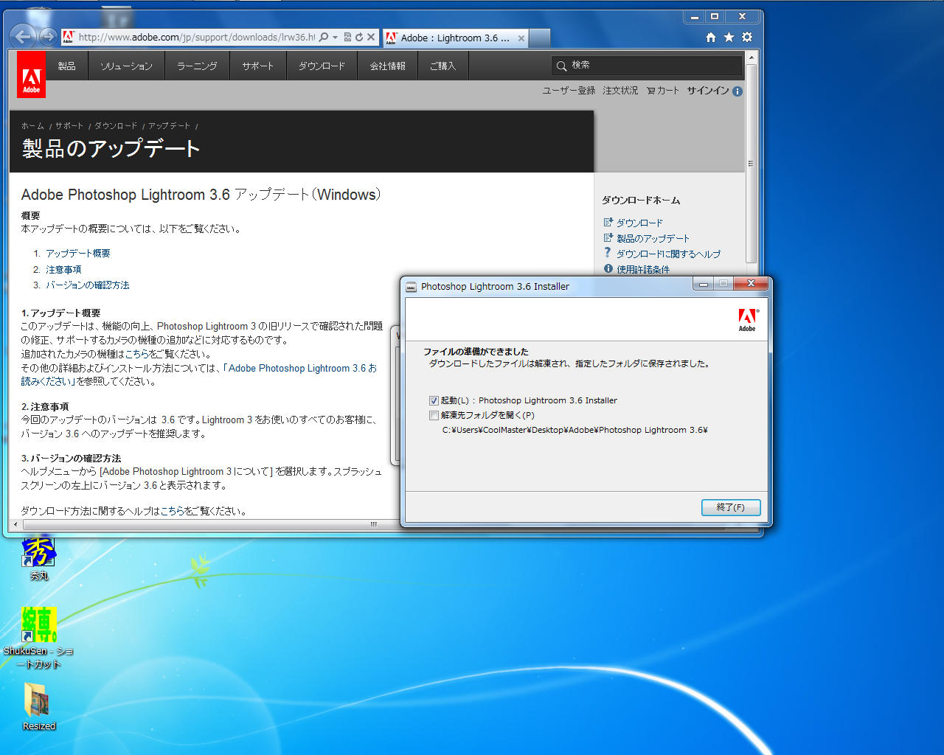Open 製品のアップデート sidebar link

pyautogui.click(x=653, y=238)
